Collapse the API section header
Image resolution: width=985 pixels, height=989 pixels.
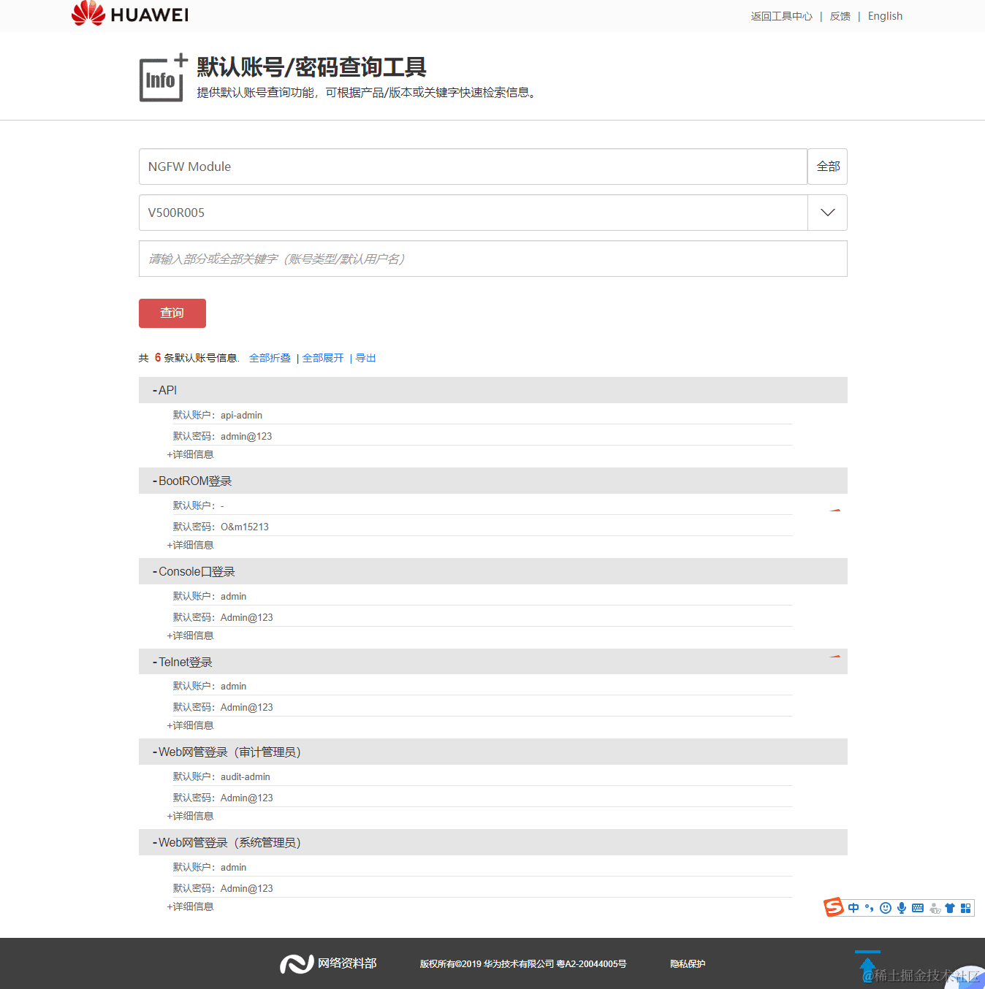(493, 390)
